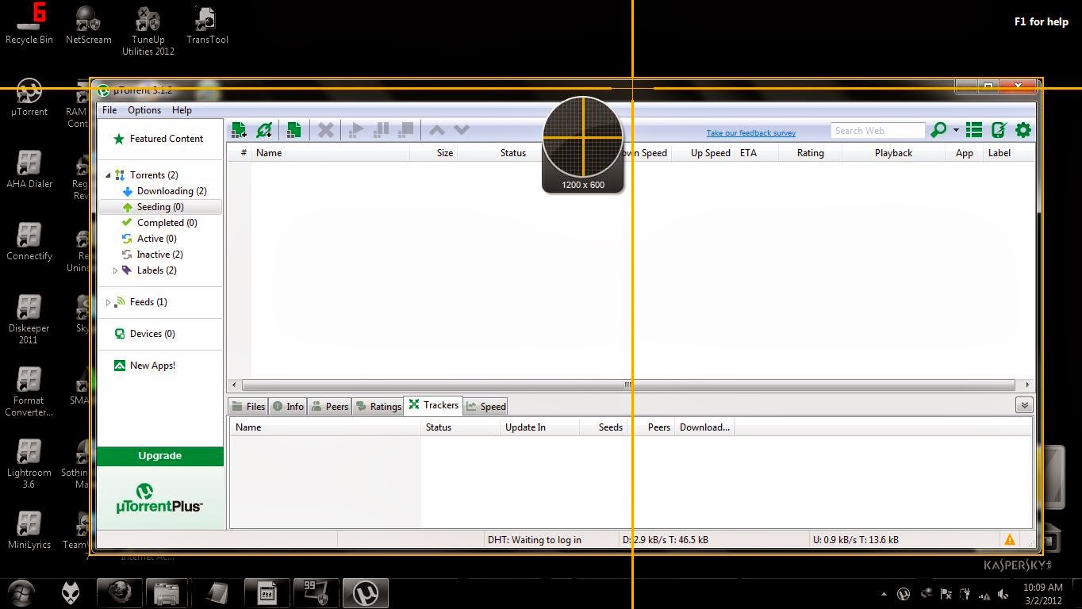This screenshot has width=1082, height=609.
Task: Select Labels (2) in the sidebar
Action: click(156, 270)
